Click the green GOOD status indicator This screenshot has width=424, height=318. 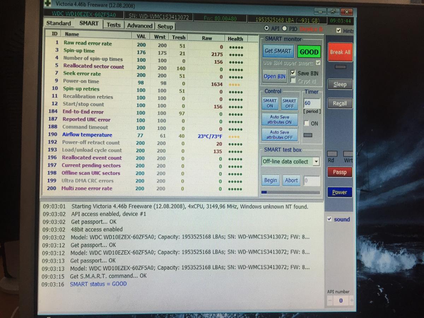click(309, 52)
